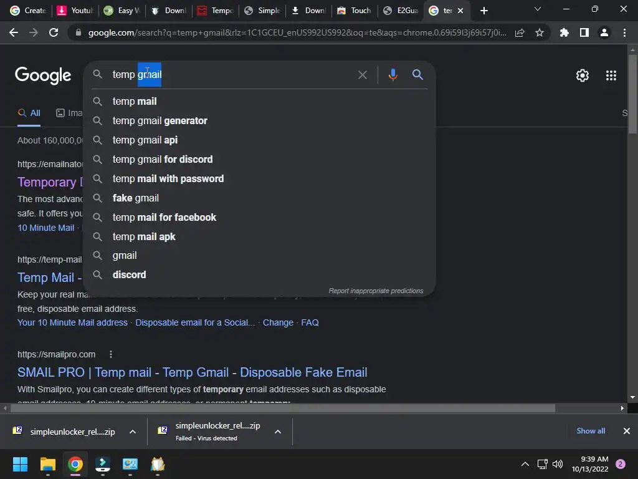638x479 pixels.
Task: Toggle the Chrome side panel
Action: [584, 32]
